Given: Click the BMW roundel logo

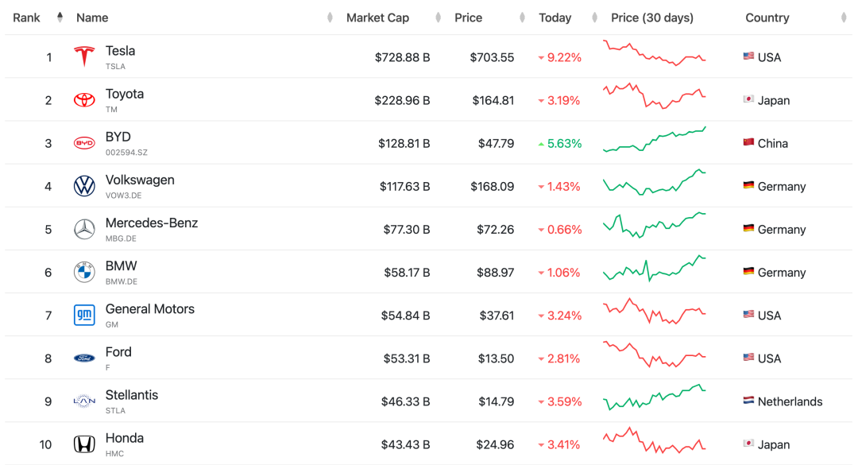Looking at the screenshot, I should (x=84, y=273).
